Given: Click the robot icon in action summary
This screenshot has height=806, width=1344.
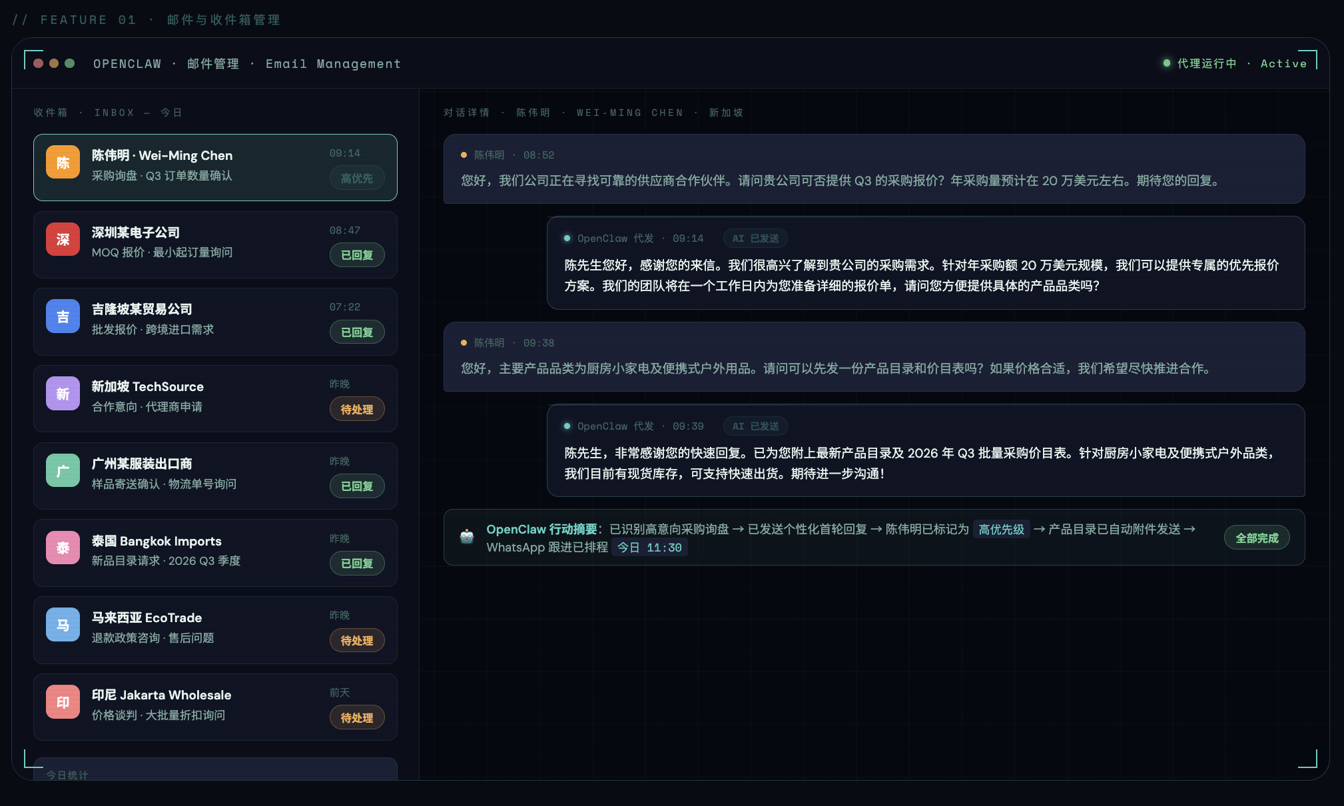Looking at the screenshot, I should click(x=467, y=537).
